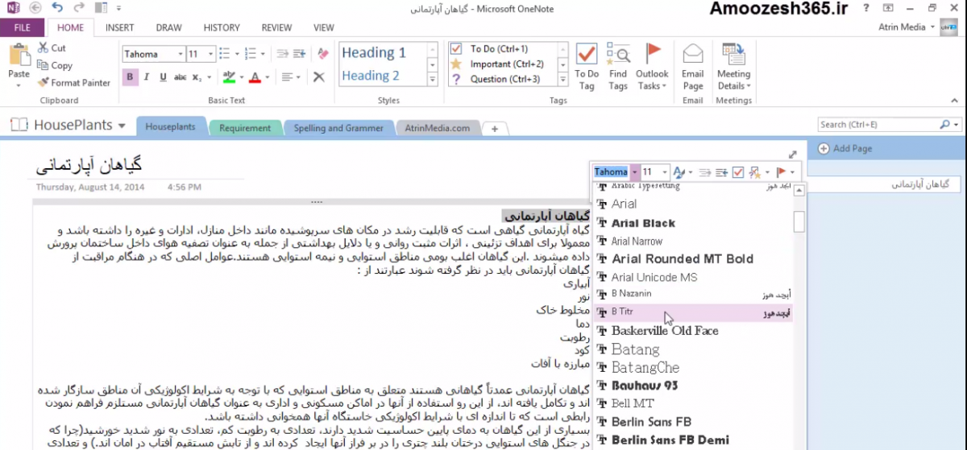Open the HousePlants notebook dropdown
The height and width of the screenshot is (450, 967).
[x=122, y=126]
